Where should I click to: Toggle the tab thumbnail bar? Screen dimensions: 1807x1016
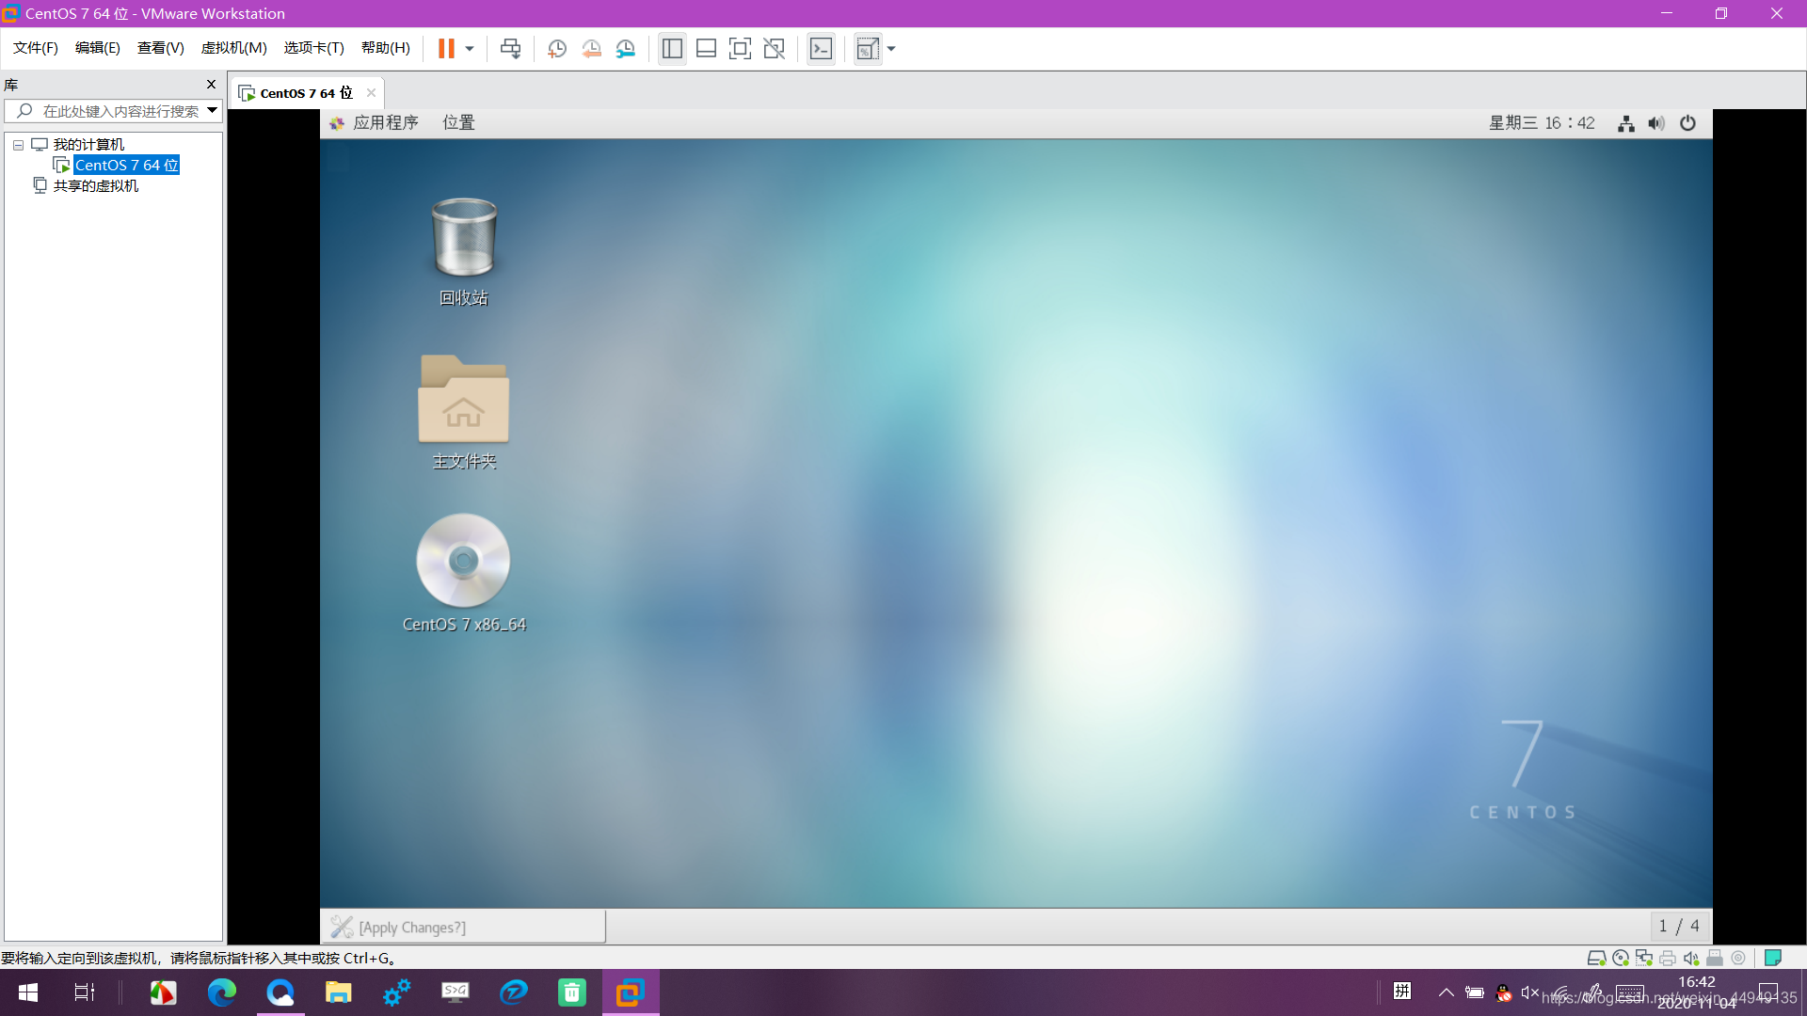point(707,48)
